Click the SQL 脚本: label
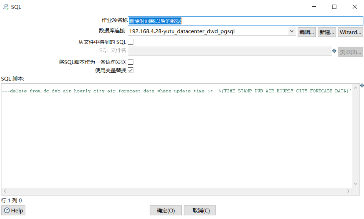This screenshot has height=219, width=364. click(13, 79)
